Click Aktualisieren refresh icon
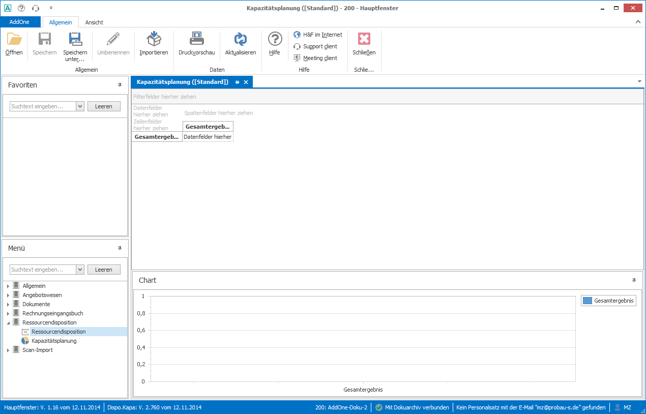The width and height of the screenshot is (646, 414). point(240,40)
